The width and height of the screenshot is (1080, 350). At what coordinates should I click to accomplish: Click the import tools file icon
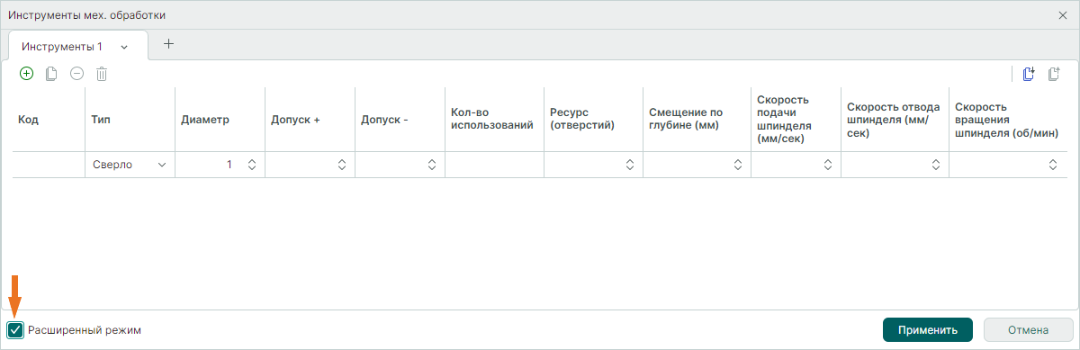coord(1029,74)
